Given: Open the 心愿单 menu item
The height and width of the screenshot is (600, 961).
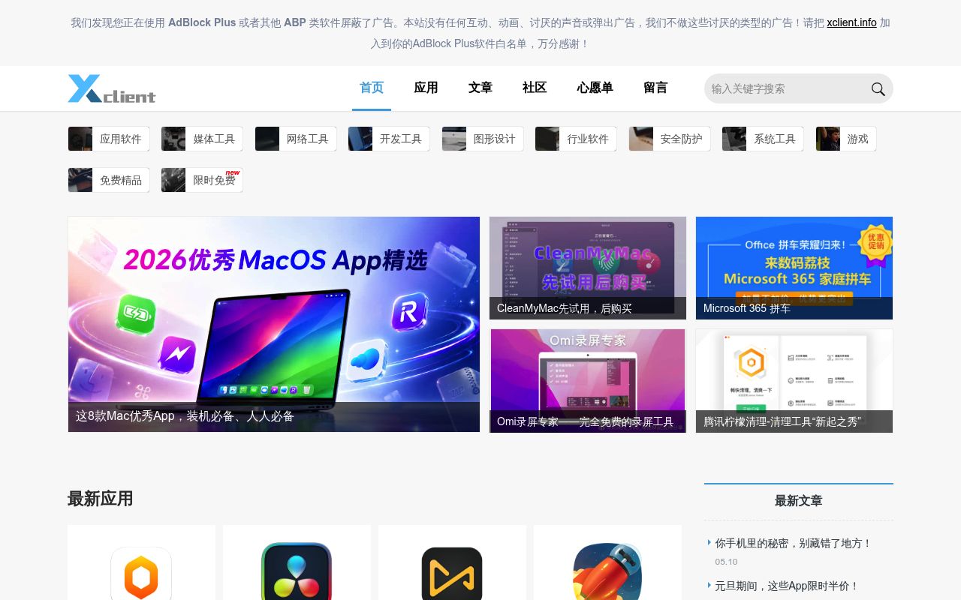Looking at the screenshot, I should point(595,88).
